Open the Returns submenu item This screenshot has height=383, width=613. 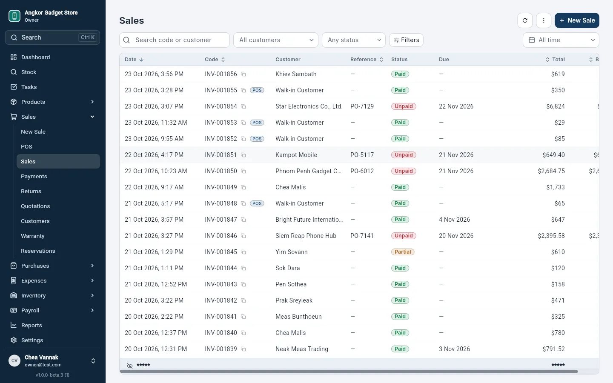pos(58,191)
